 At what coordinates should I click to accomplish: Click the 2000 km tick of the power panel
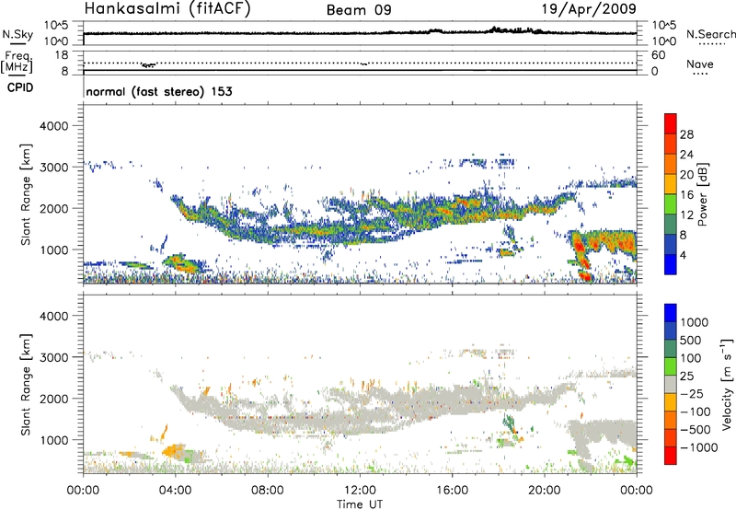coord(53,208)
